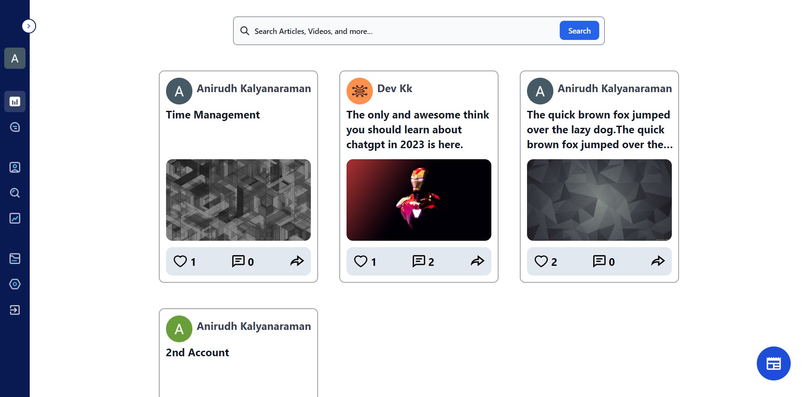Image resolution: width=809 pixels, height=397 pixels.
Task: Click Dev Kk author name
Action: [x=395, y=88]
